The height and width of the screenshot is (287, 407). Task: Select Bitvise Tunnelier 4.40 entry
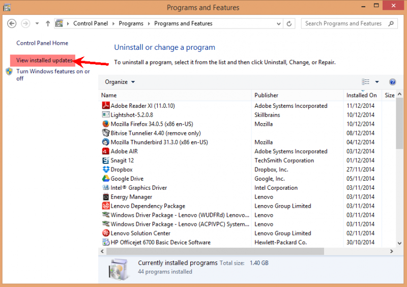coord(156,133)
